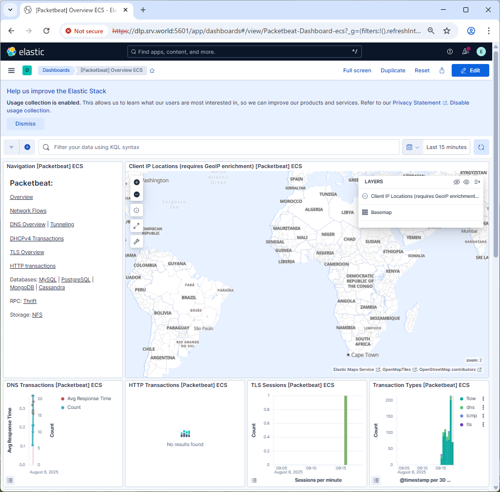500x492 pixels.
Task: Zoom in on the map
Action: pyautogui.click(x=137, y=182)
